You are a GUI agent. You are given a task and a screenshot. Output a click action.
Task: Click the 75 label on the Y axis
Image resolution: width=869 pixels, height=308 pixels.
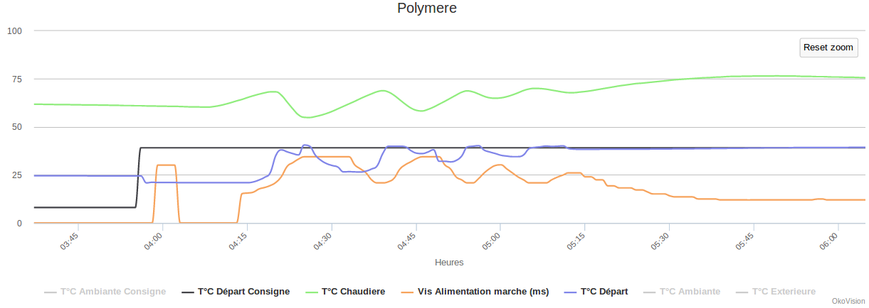[14, 79]
